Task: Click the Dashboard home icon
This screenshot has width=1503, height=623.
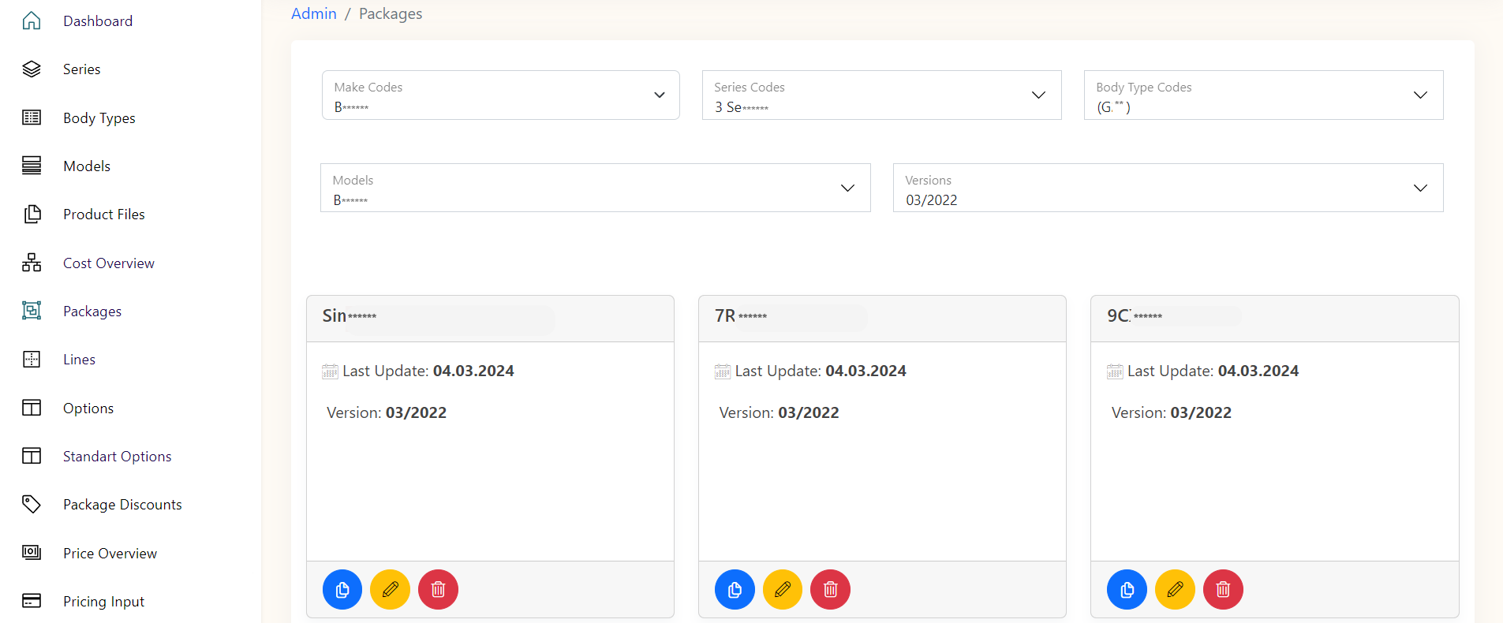Action: click(32, 21)
